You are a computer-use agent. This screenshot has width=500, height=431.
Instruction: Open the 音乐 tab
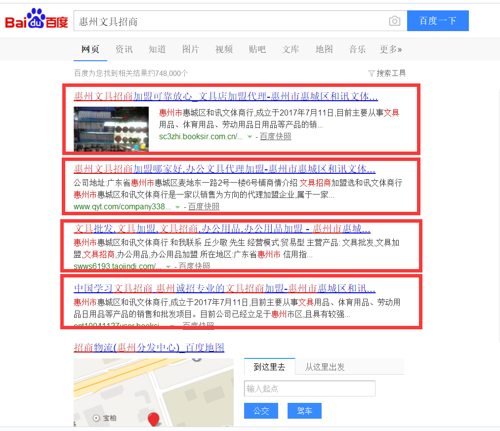click(x=357, y=49)
